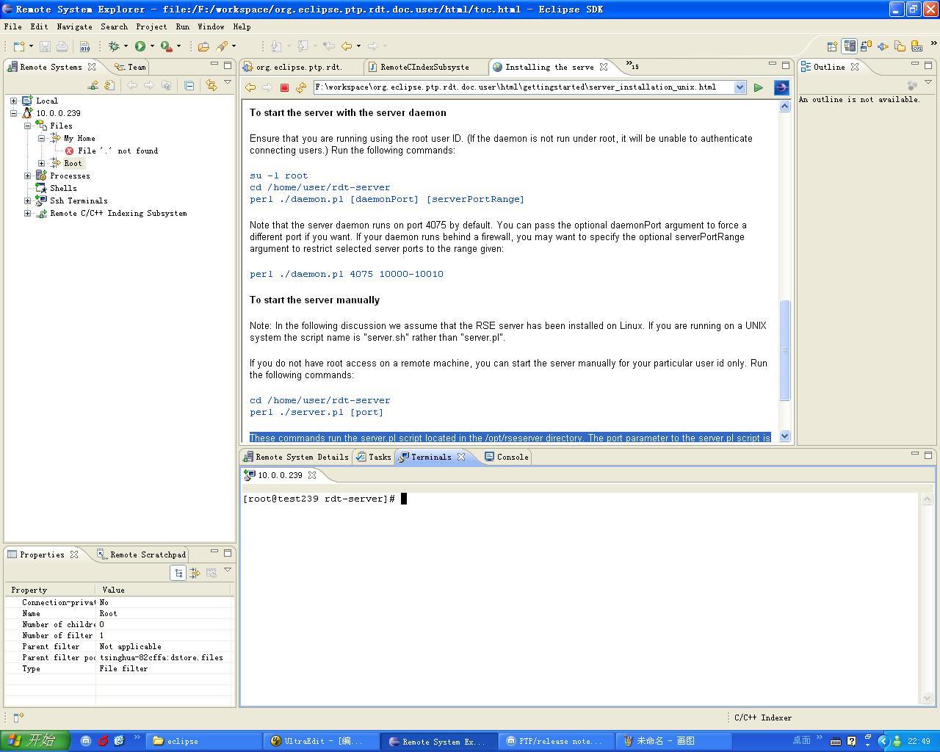Toggle Link with Editor in Remote Systems
The height and width of the screenshot is (752, 940).
(x=211, y=85)
